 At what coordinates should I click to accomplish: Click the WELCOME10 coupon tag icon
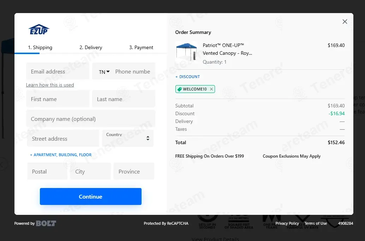pos(179,89)
